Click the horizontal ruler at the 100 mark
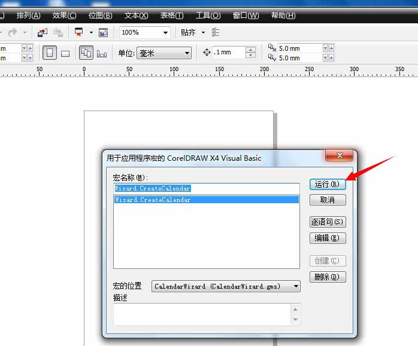 click(174, 71)
